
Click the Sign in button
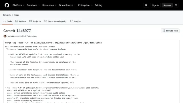tap(155, 5)
